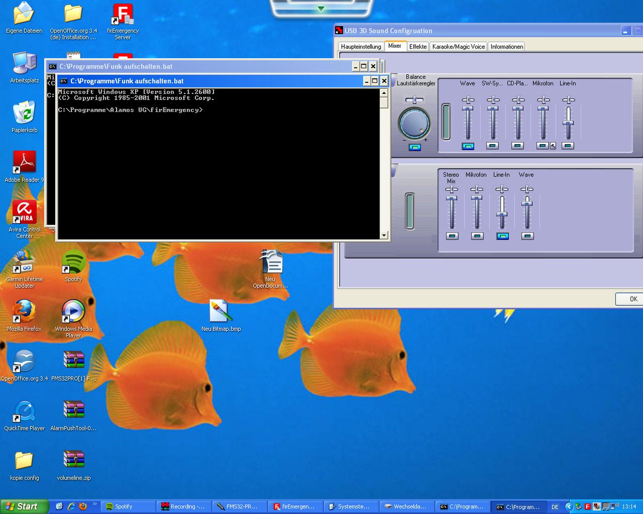This screenshot has width=643, height=514.
Task: Switch to the Effekte tab
Action: point(418,47)
